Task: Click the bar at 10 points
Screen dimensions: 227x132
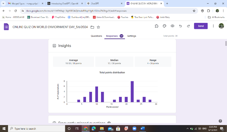Action: [x=97, y=94]
